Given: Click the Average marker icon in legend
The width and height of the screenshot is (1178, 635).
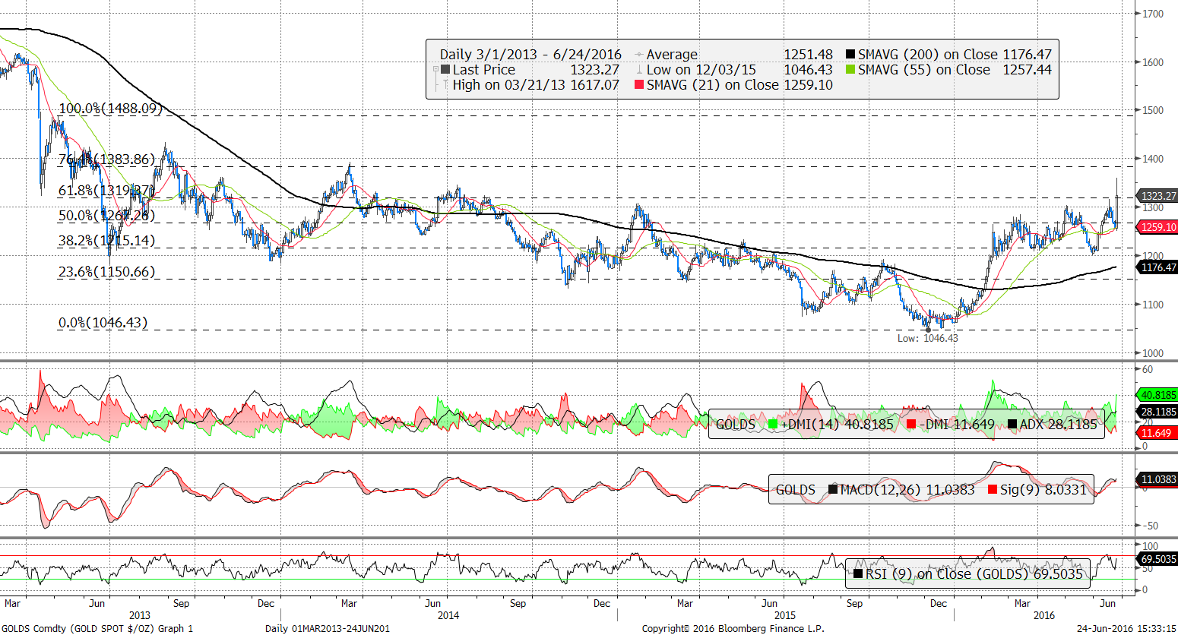Looking at the screenshot, I should [639, 55].
